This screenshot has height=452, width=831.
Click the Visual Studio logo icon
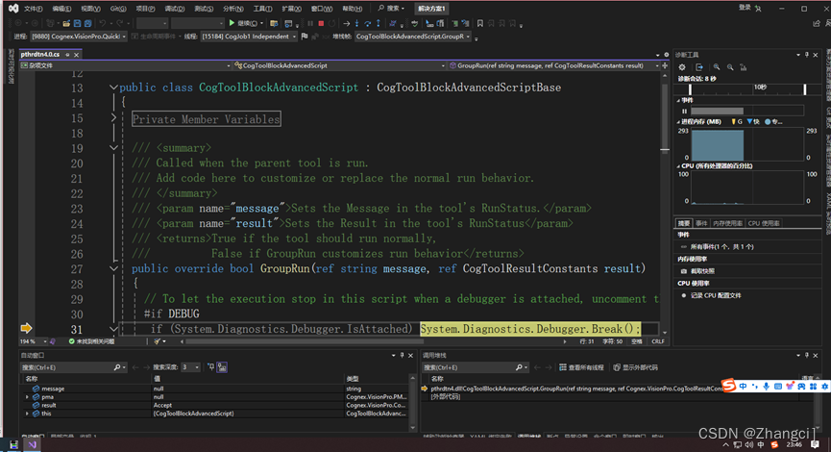pyautogui.click(x=13, y=9)
